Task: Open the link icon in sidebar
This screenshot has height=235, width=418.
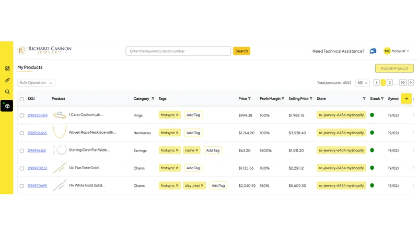Action: [7, 80]
